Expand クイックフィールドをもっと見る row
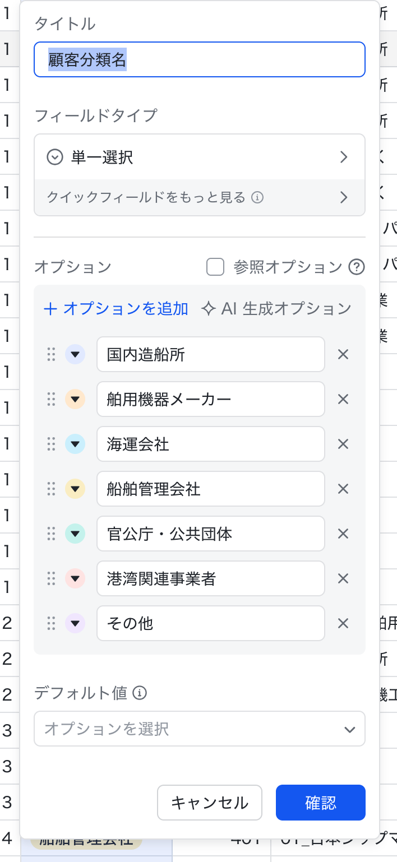Screen dimensions: 397x862 coord(199,197)
